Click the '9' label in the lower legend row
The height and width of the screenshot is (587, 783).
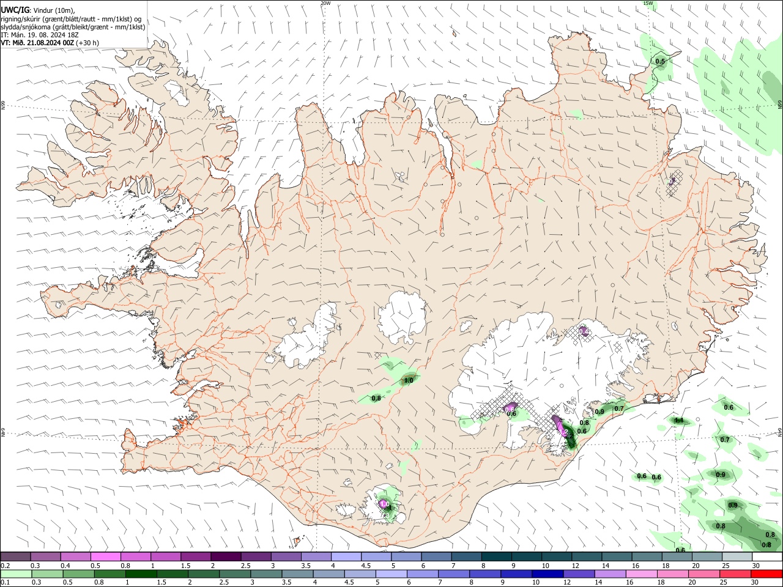point(502,582)
